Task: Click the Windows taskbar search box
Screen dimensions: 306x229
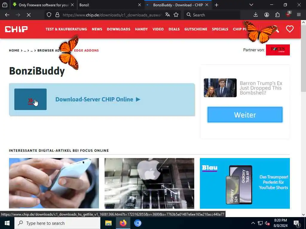Action: 57,223
